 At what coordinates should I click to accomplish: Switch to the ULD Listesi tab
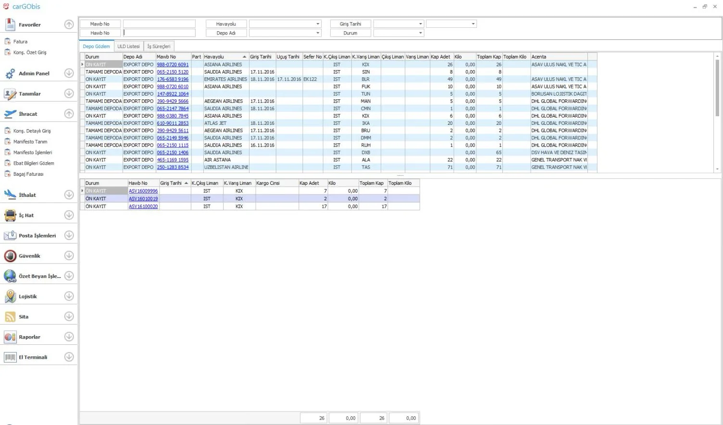128,47
